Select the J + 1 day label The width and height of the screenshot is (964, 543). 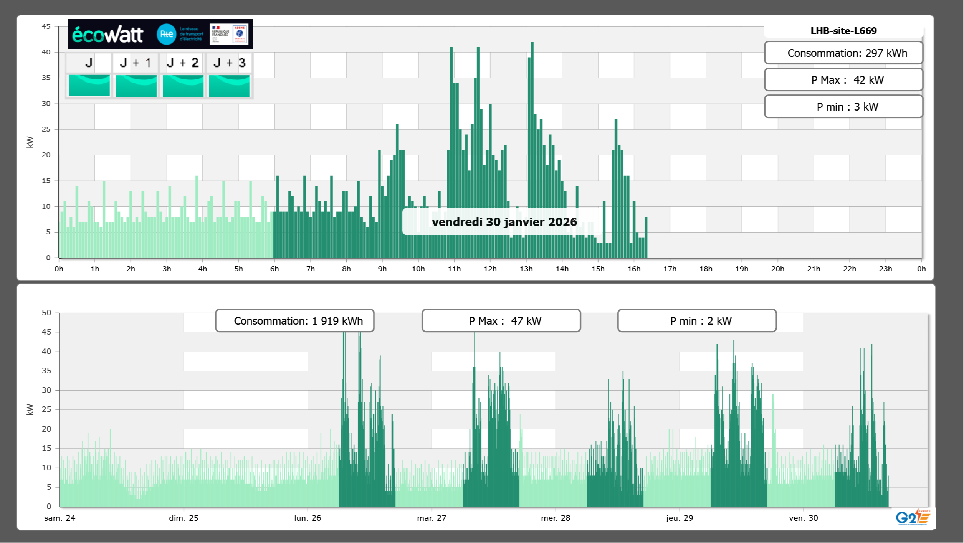tap(136, 63)
